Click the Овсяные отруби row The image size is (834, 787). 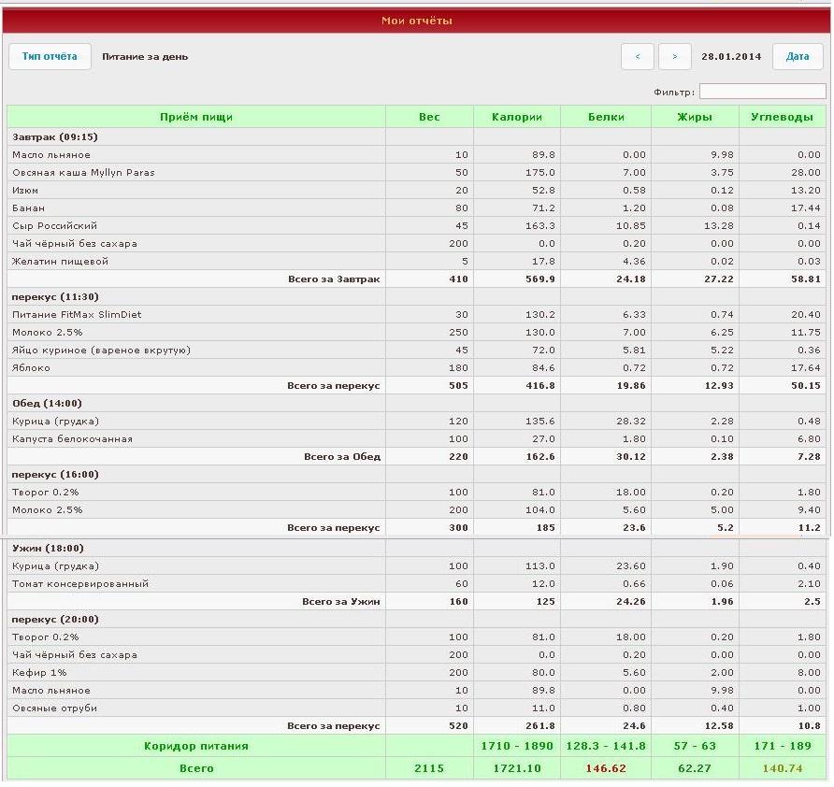point(416,708)
